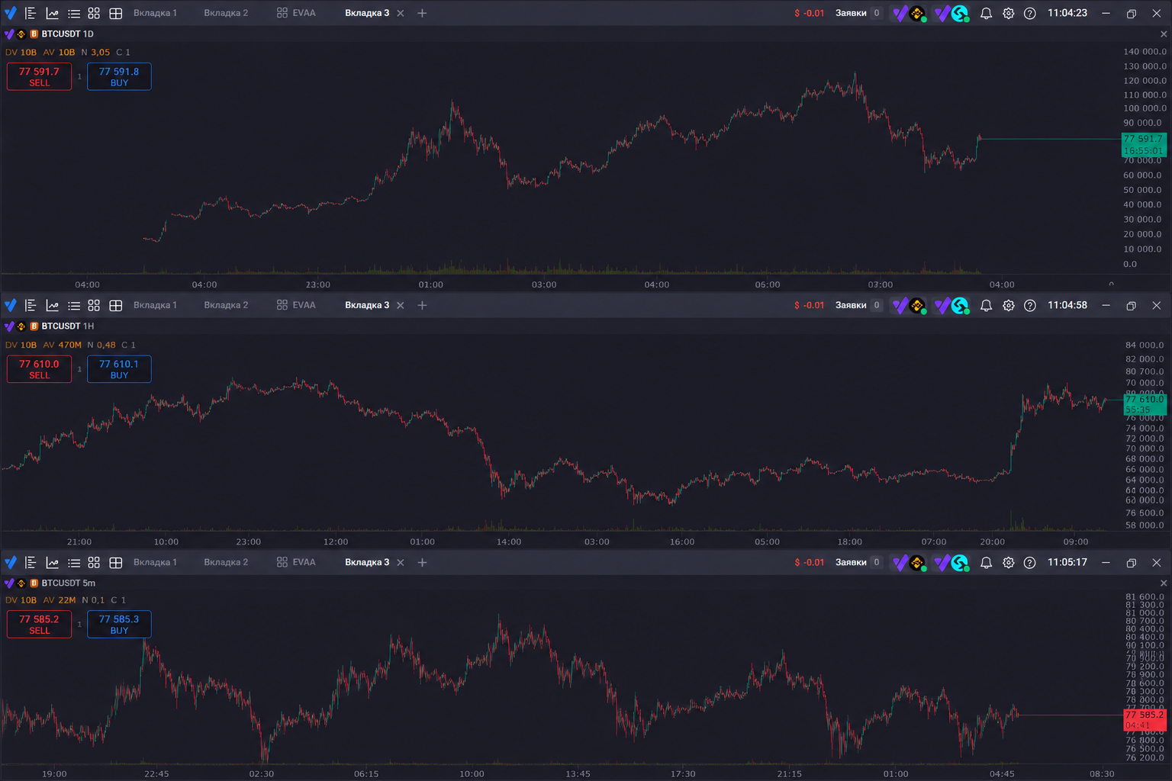Viewport: 1172px width, 781px height.
Task: Close Вкладка 3 tab in the 1H window
Action: click(x=401, y=305)
